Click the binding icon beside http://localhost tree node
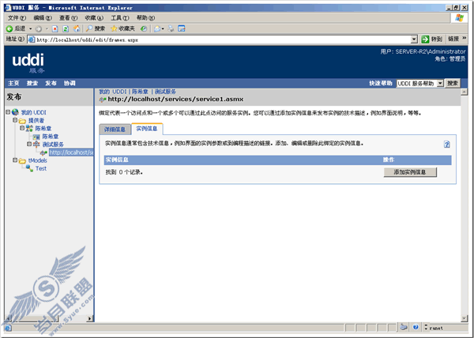 [43, 153]
